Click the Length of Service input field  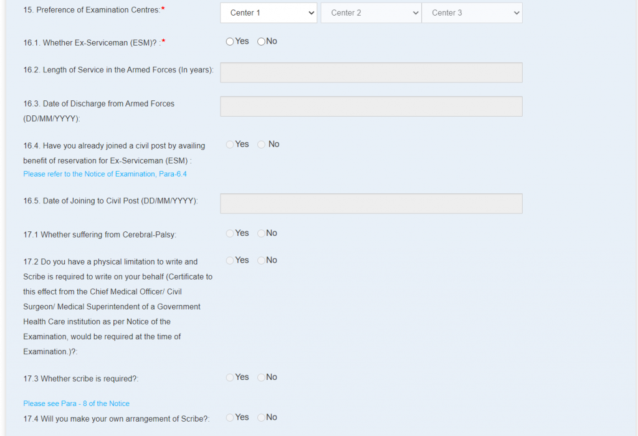(x=371, y=72)
